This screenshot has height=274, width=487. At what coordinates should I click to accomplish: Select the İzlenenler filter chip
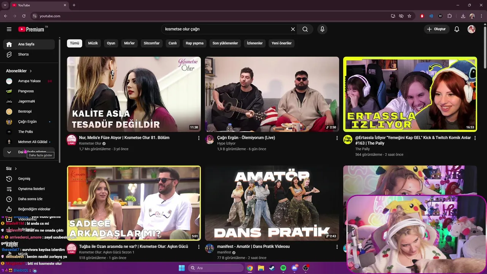point(255,43)
